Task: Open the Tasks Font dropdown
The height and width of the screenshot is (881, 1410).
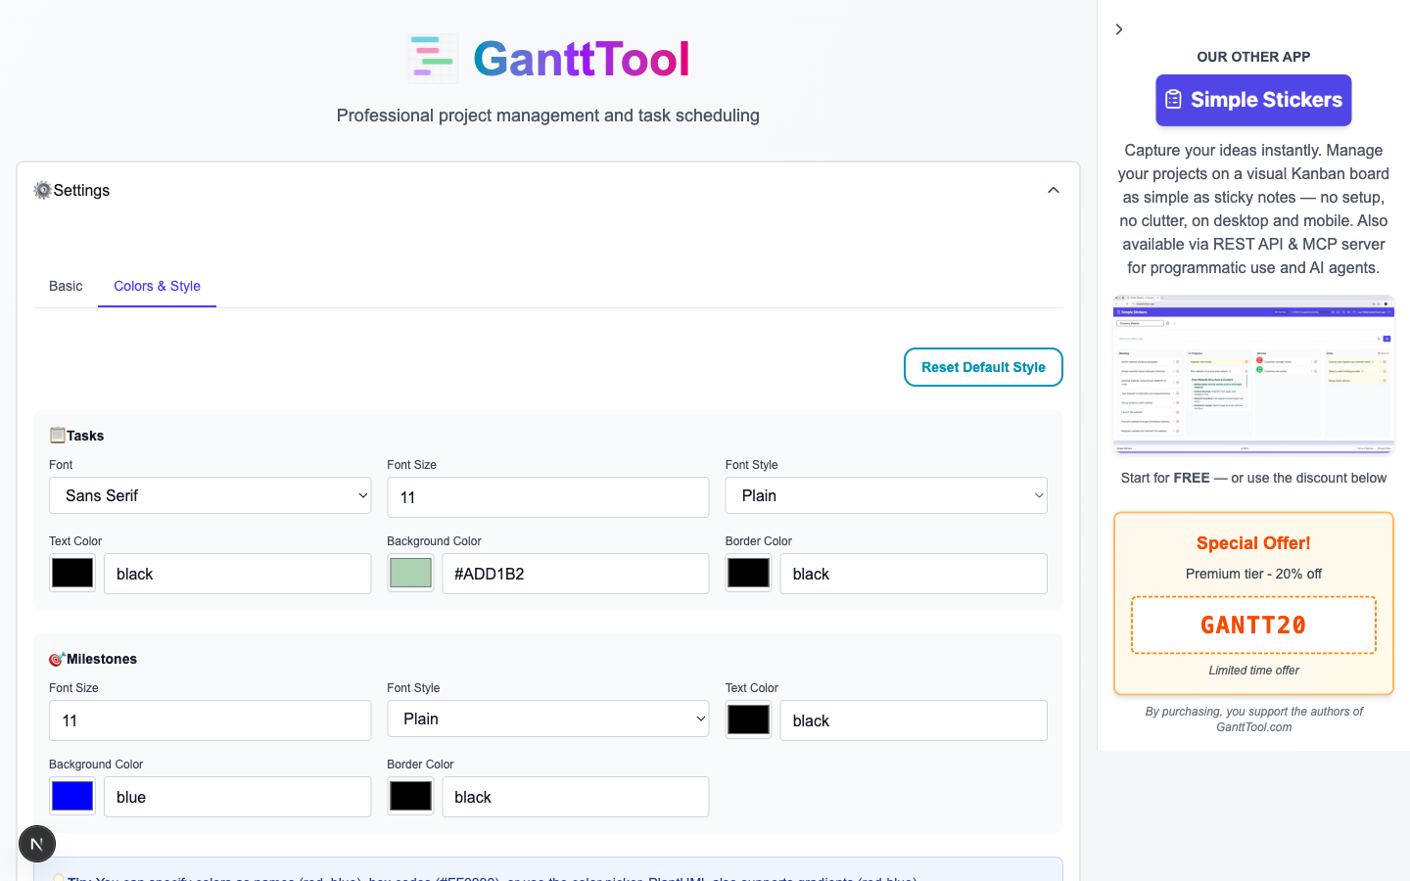Action: [x=211, y=495]
